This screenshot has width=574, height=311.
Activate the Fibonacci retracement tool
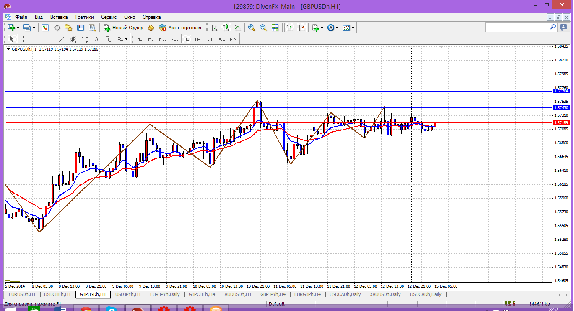85,39
